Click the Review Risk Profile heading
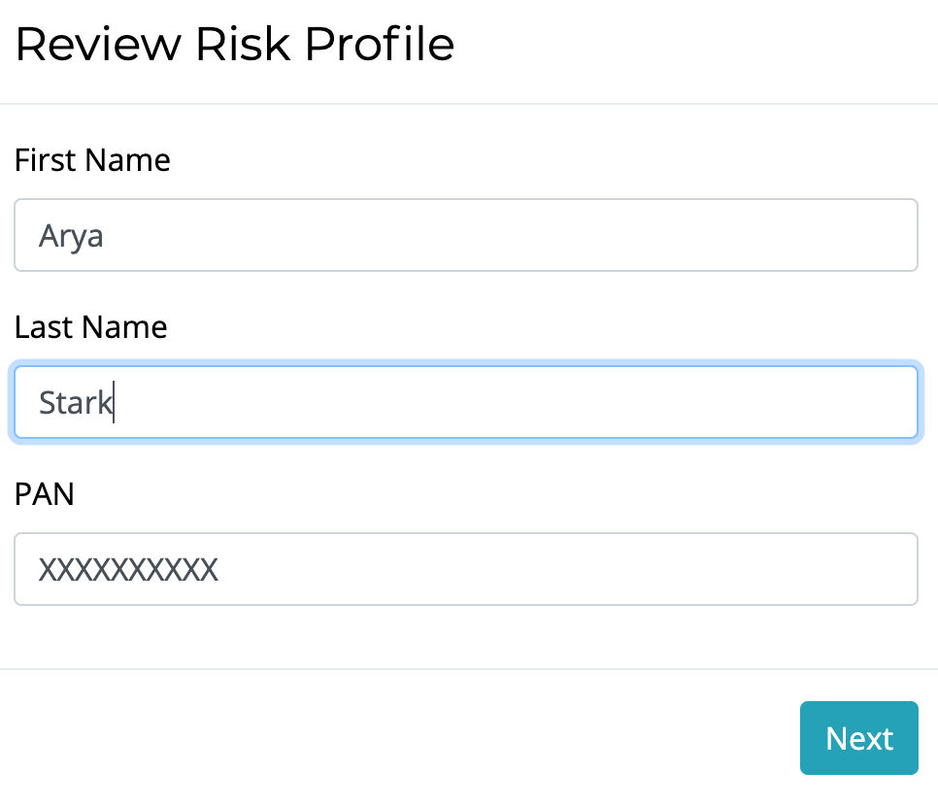 [235, 45]
